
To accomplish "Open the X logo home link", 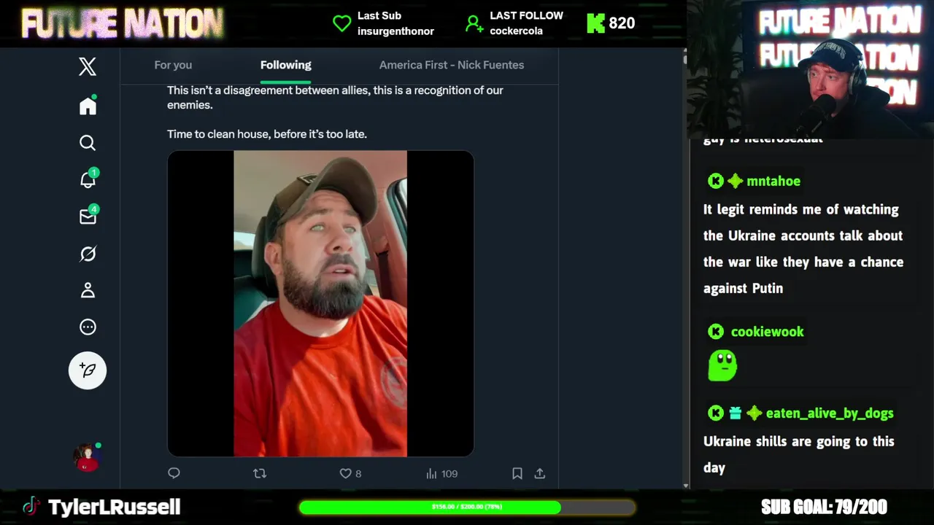I will (x=88, y=67).
